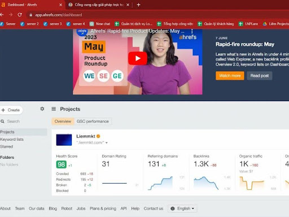Click the Referring domains value 131
The height and width of the screenshot is (217, 289).
point(154,164)
